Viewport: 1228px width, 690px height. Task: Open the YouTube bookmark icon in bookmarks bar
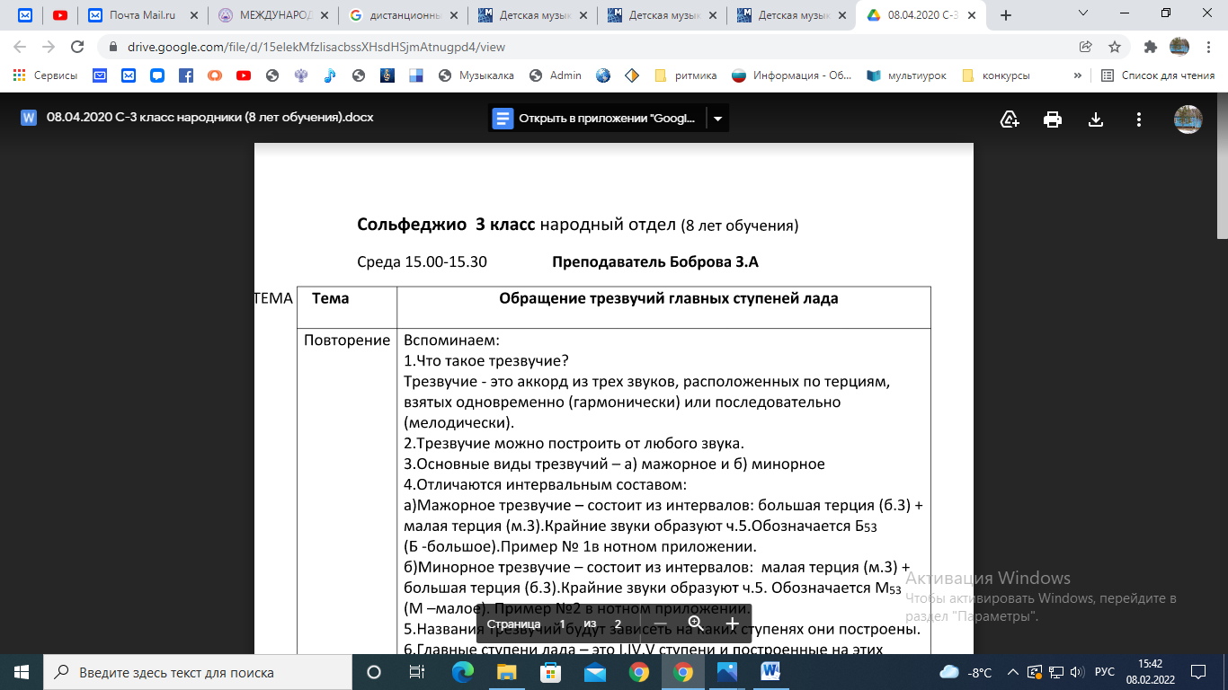pyautogui.click(x=243, y=75)
